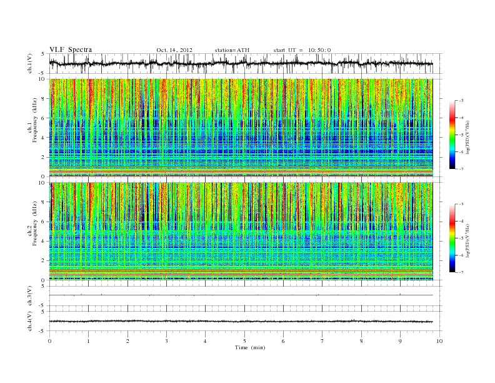The height and width of the screenshot is (383, 495).
Task: Click the flat ch.3 voltage trace
Action: pos(241,295)
